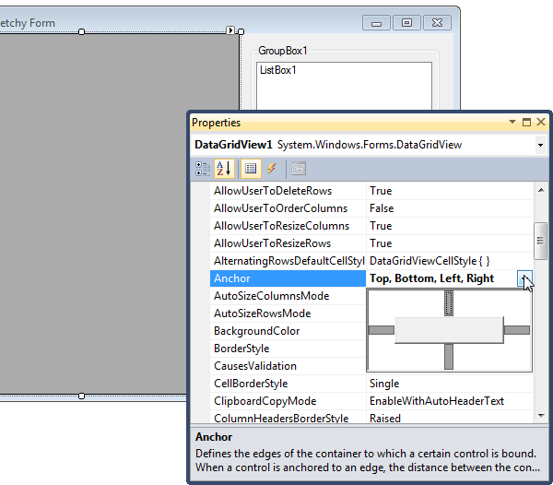Select the CellBorderStyle property
Viewport: 553px width, 485px height.
click(x=288, y=384)
